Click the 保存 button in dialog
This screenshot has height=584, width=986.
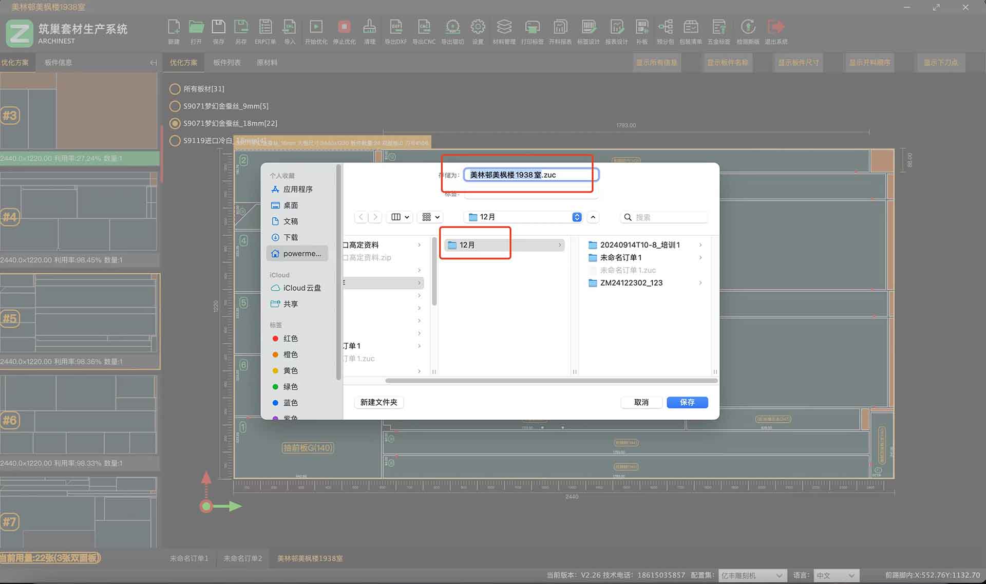[x=687, y=402]
